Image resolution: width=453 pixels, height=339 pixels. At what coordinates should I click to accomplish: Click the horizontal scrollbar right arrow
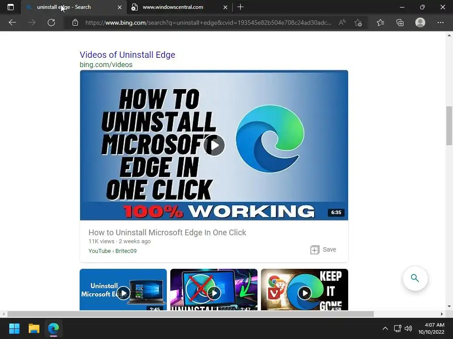(x=442, y=314)
